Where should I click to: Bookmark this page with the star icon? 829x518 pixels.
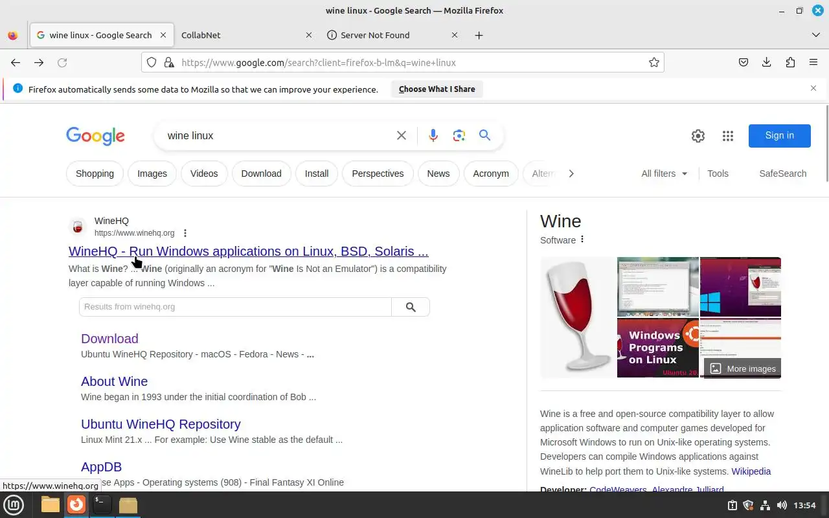(654, 62)
